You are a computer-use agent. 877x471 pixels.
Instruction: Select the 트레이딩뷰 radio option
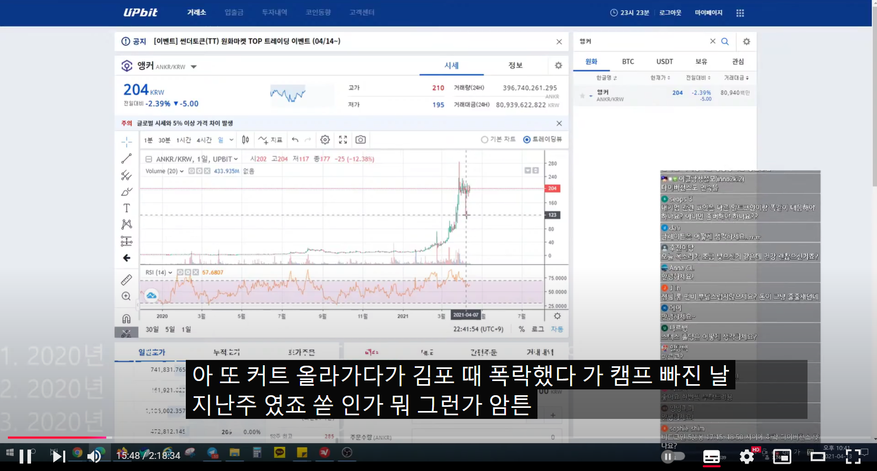click(x=542, y=139)
